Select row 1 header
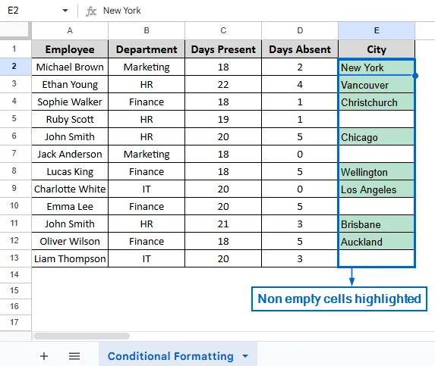The width and height of the screenshot is (435, 366). [x=14, y=49]
